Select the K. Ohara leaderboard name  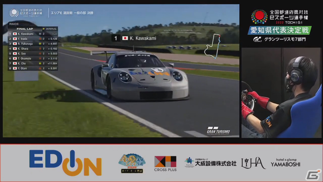(x=23, y=49)
